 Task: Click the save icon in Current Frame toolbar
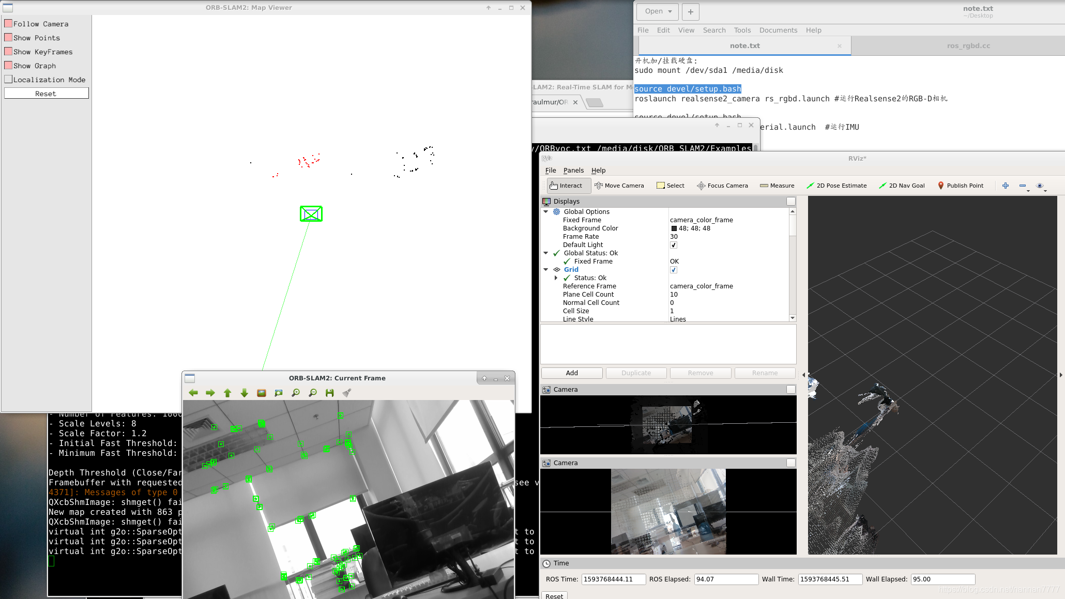330,393
